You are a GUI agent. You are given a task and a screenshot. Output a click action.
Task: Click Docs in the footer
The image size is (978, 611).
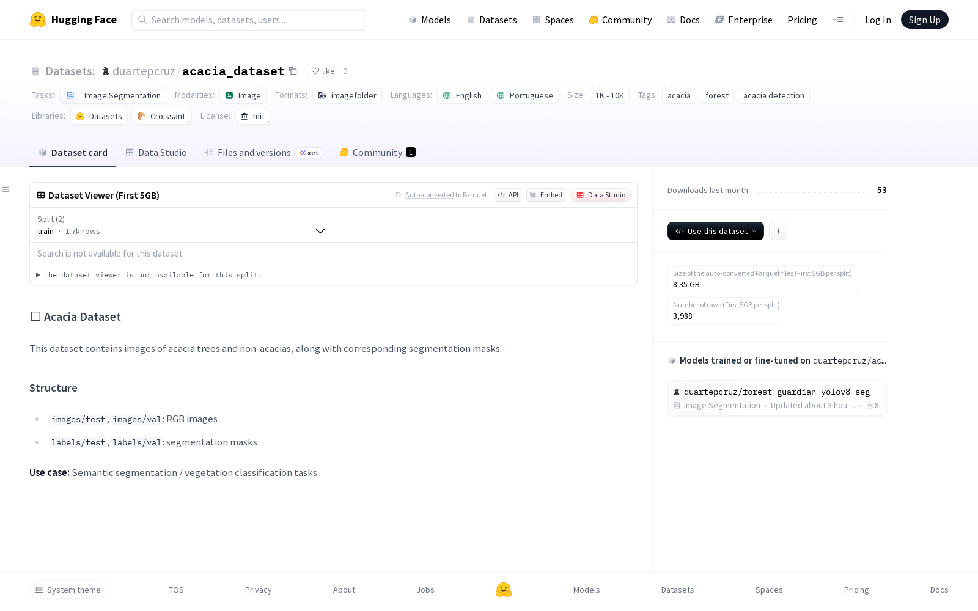pyautogui.click(x=939, y=590)
